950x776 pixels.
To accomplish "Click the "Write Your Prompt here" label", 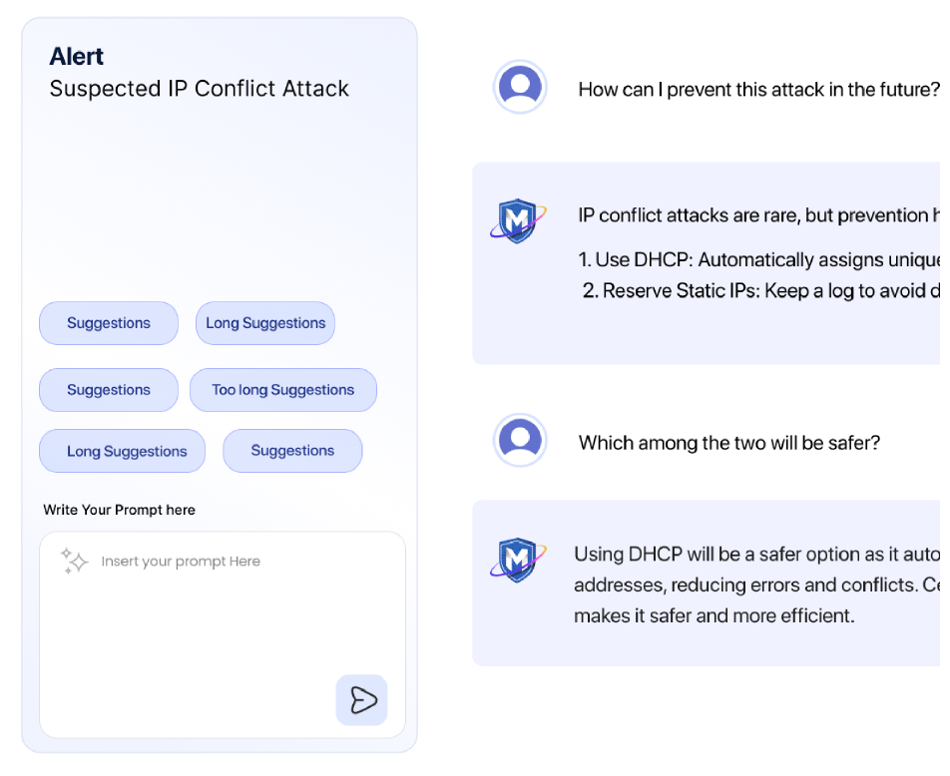I will 120,510.
